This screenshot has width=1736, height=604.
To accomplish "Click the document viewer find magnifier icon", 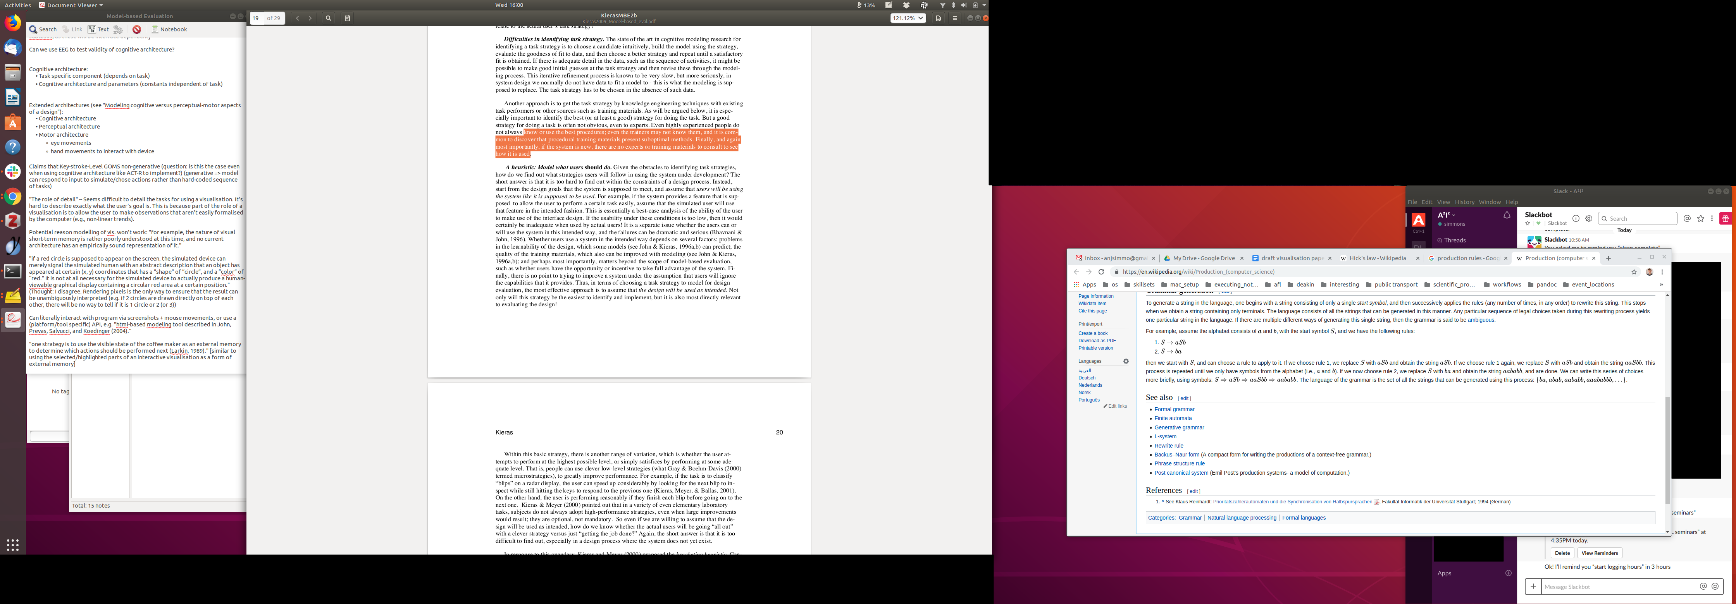I will point(328,18).
